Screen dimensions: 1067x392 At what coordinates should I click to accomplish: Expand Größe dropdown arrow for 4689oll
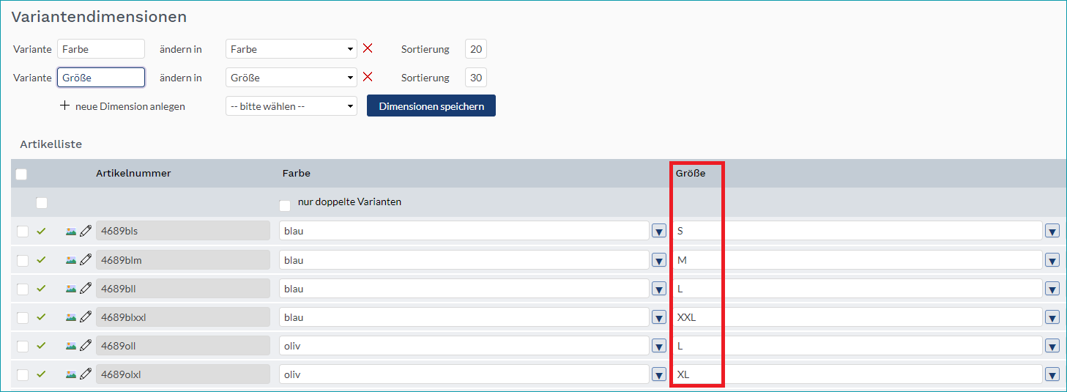click(x=1052, y=346)
